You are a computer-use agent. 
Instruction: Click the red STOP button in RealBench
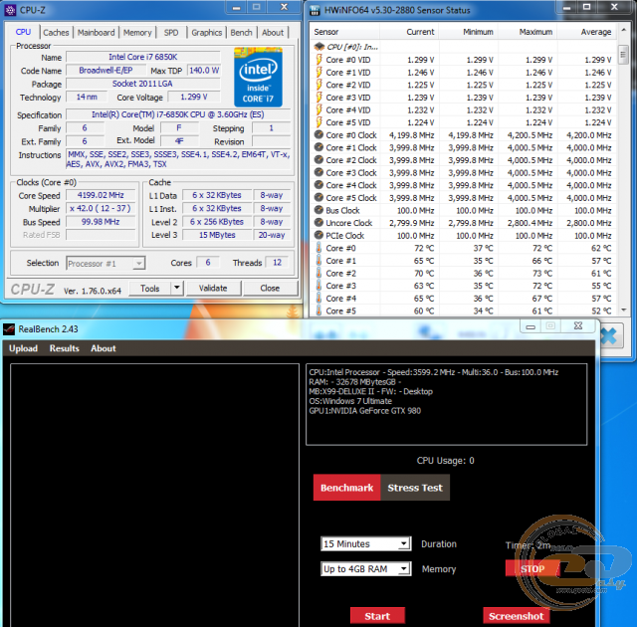coord(532,569)
